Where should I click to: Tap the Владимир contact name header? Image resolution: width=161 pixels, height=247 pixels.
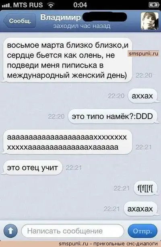[x=60, y=17]
